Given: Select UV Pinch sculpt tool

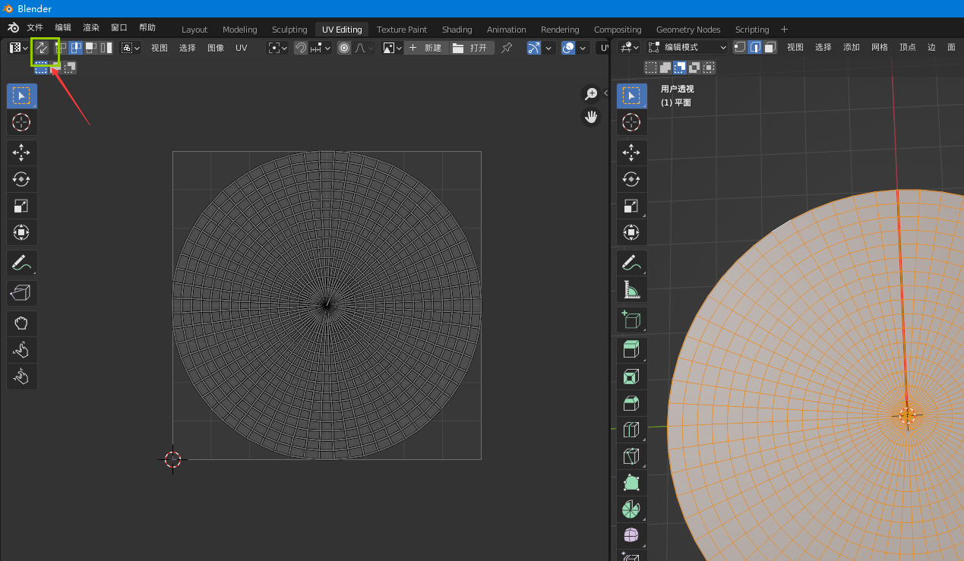Looking at the screenshot, I should (x=21, y=377).
